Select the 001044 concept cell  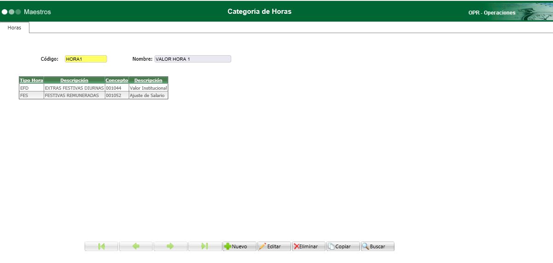(117, 88)
